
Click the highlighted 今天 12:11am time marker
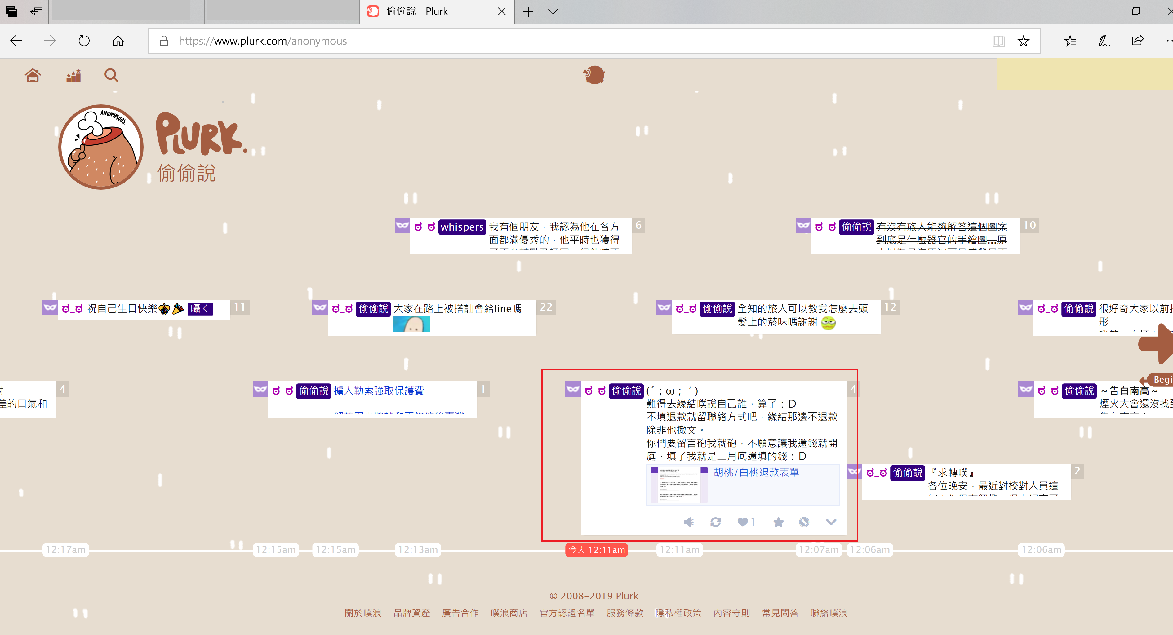(x=597, y=549)
